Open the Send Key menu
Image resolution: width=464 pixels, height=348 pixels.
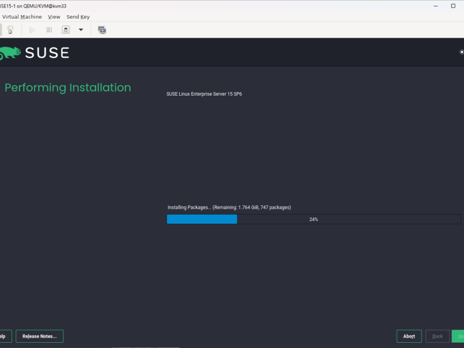tap(78, 17)
